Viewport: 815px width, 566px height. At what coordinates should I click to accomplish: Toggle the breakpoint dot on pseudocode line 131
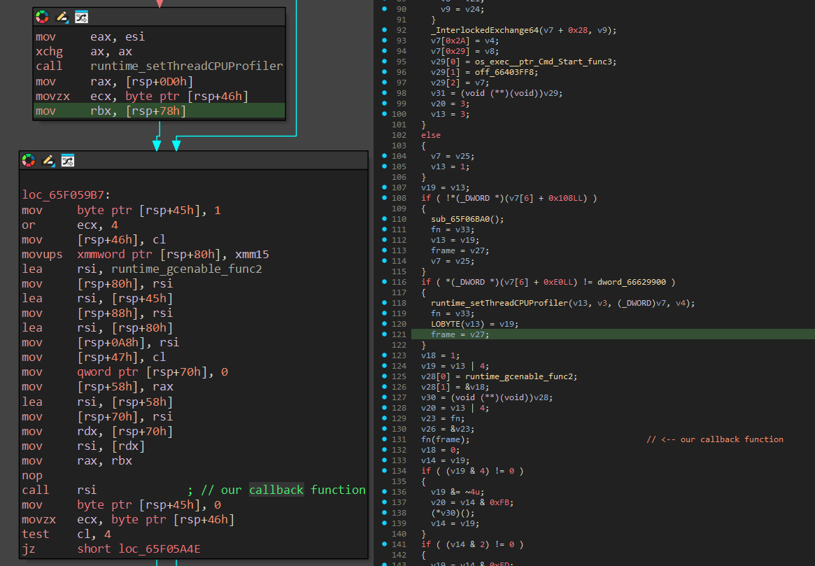pyautogui.click(x=385, y=439)
